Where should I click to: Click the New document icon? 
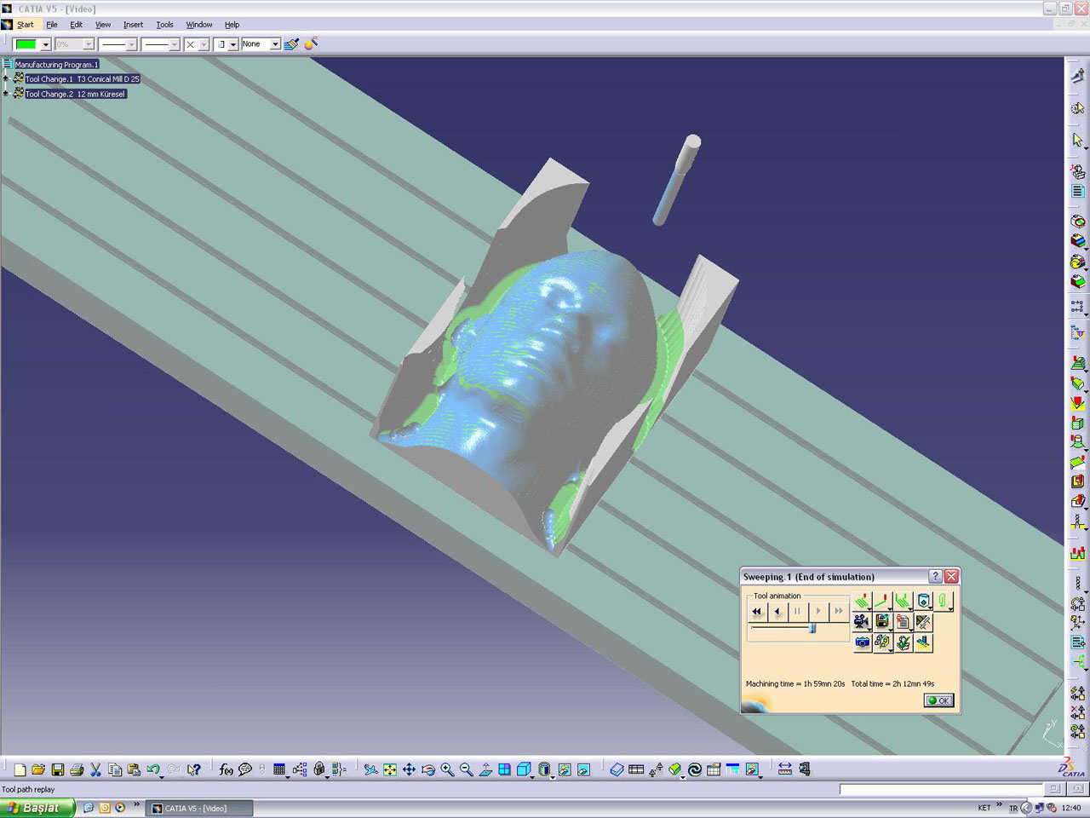(20, 769)
